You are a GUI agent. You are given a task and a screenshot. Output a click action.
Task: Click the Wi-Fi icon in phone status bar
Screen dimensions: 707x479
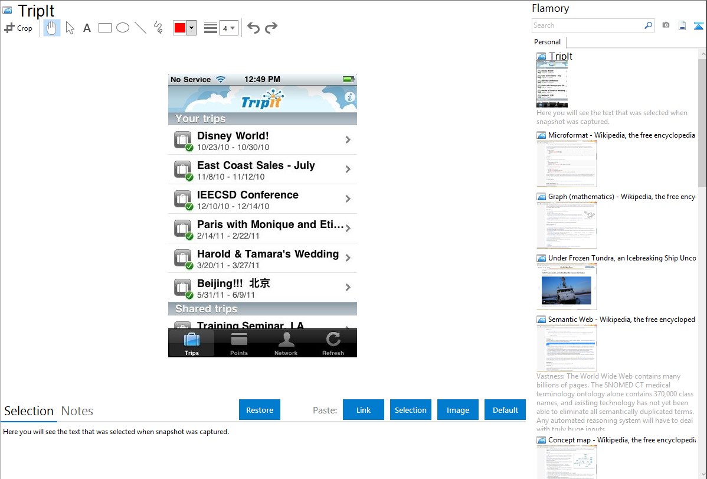221,80
